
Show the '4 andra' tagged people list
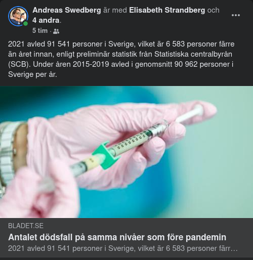(x=46, y=20)
